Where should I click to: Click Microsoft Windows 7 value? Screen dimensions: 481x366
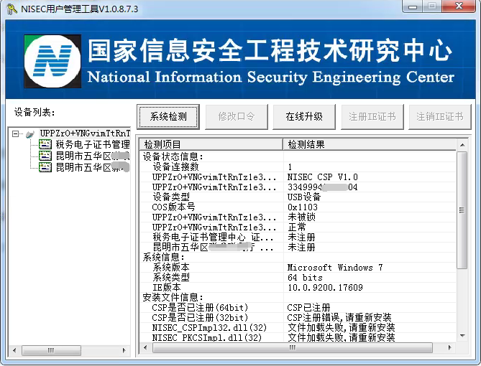pos(335,268)
